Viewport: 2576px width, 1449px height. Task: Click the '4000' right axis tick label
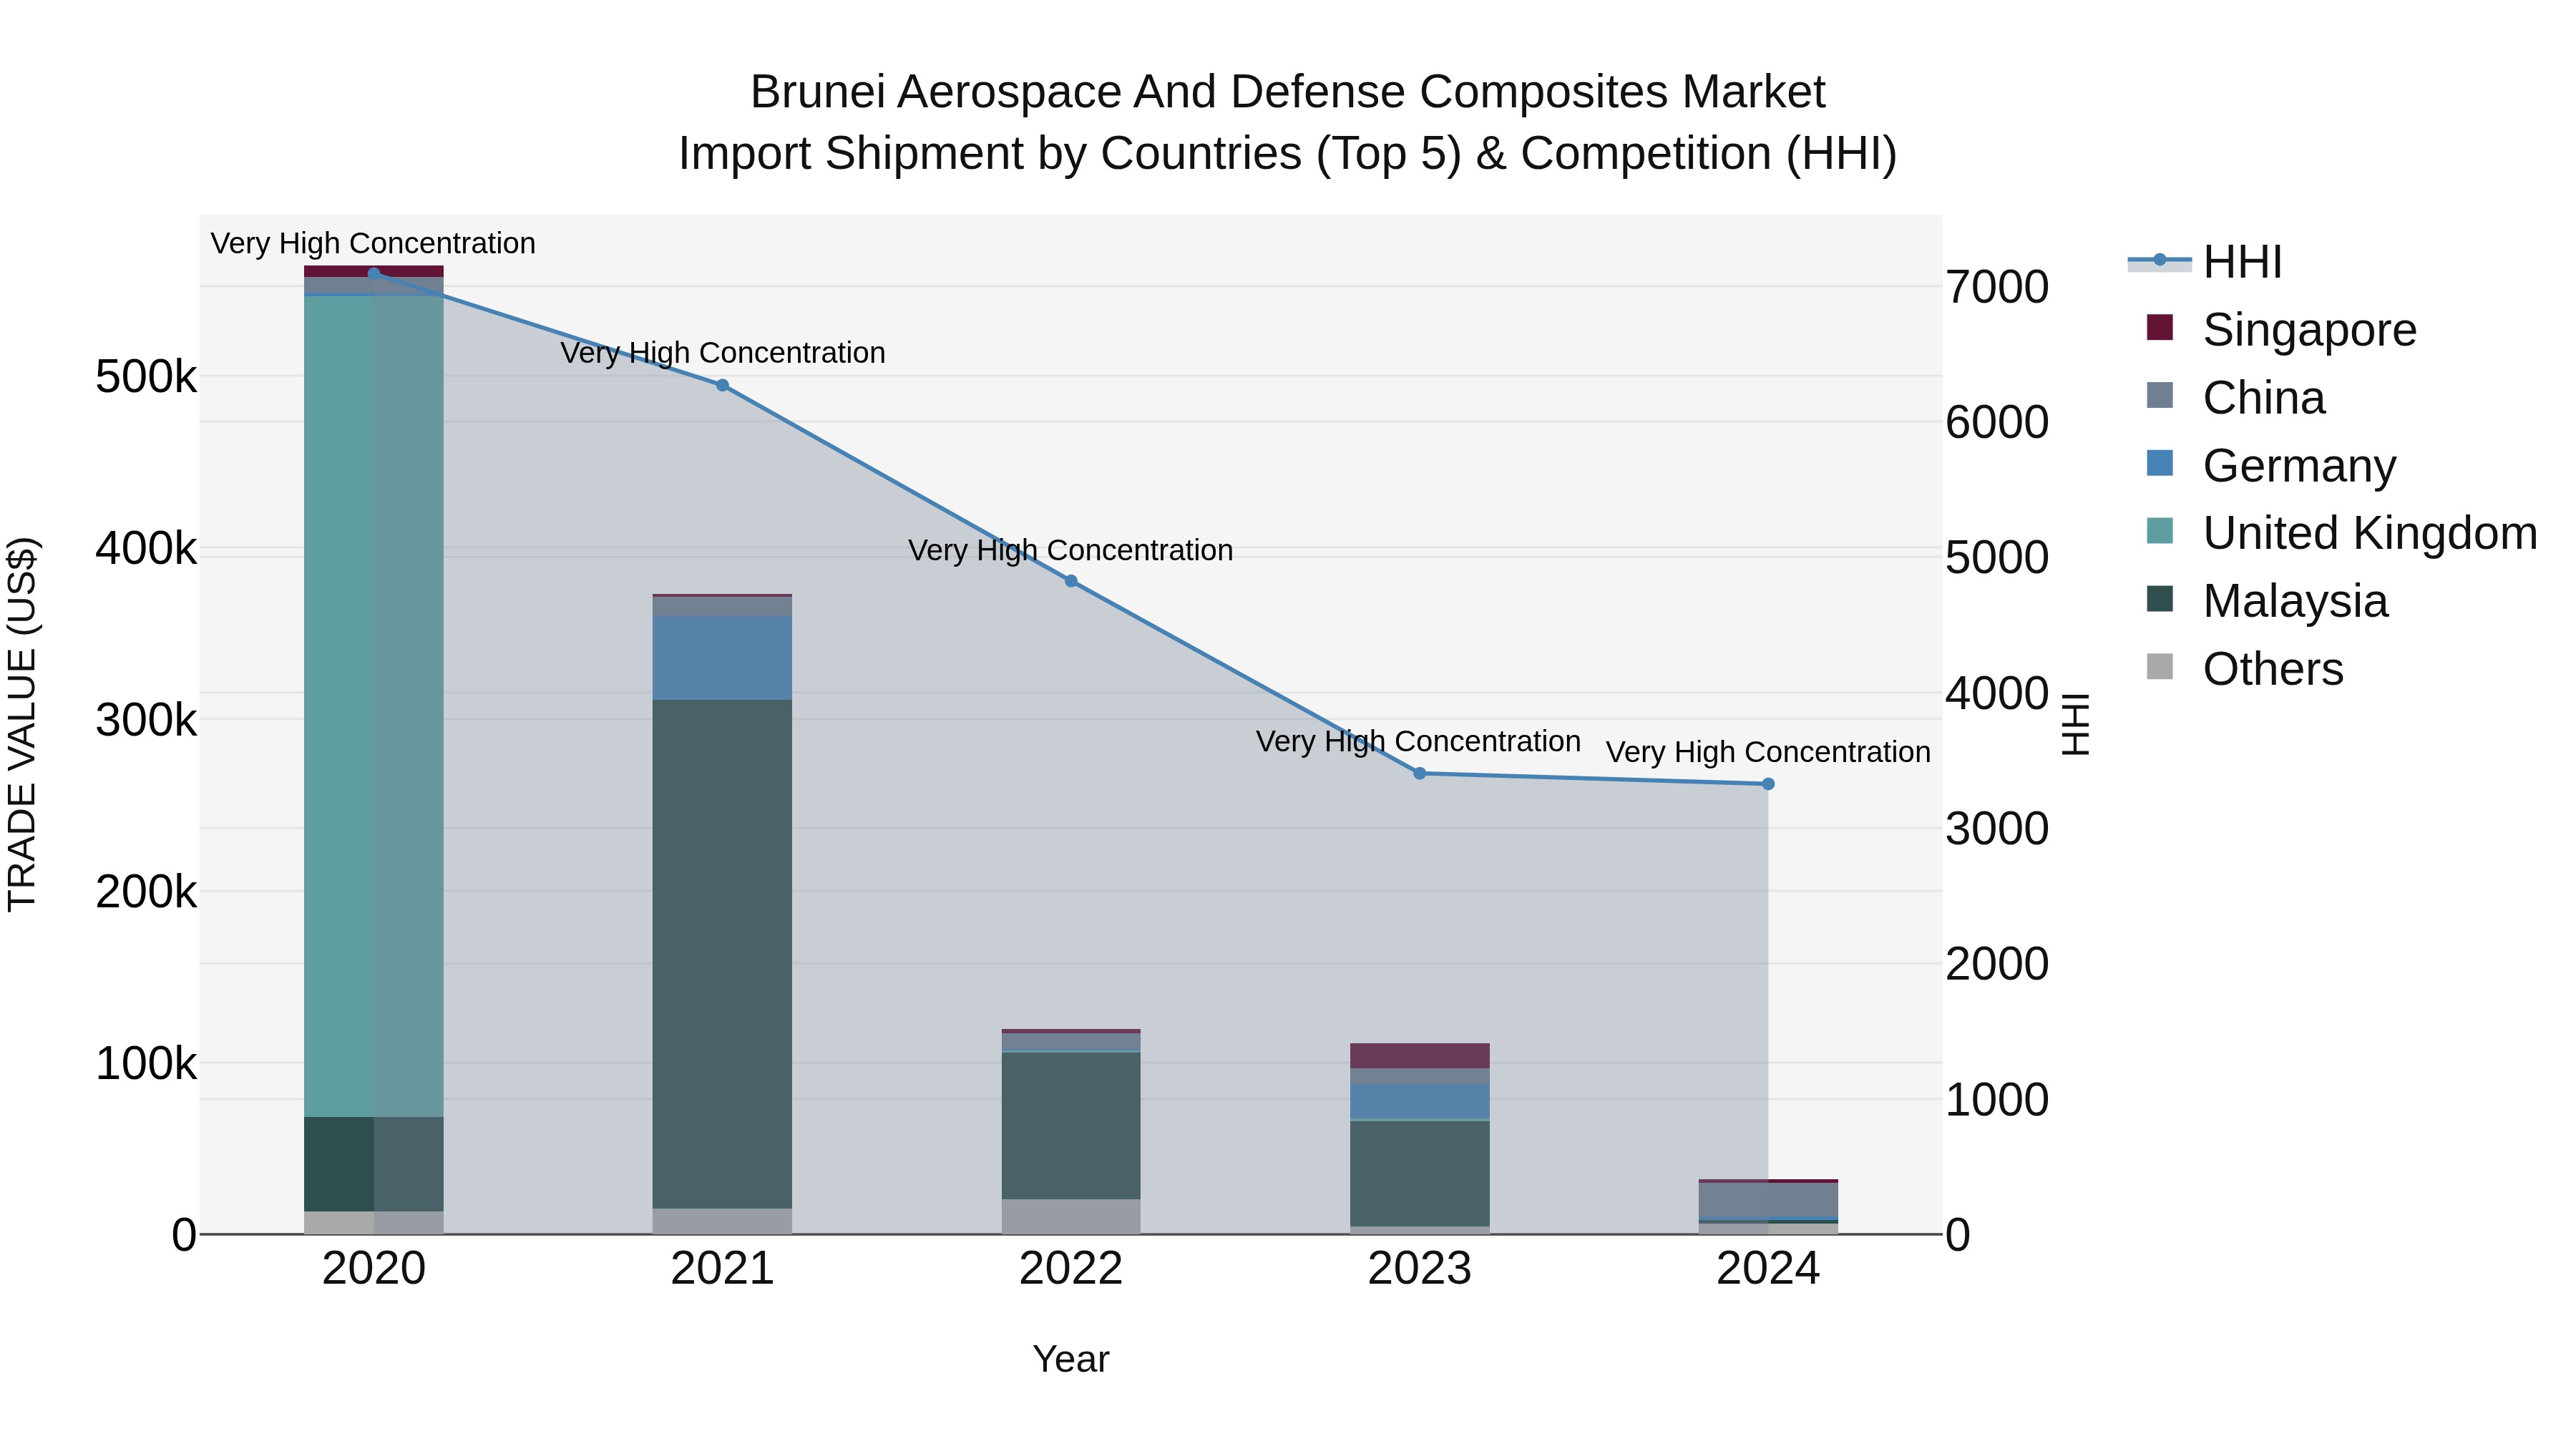[x=1997, y=693]
